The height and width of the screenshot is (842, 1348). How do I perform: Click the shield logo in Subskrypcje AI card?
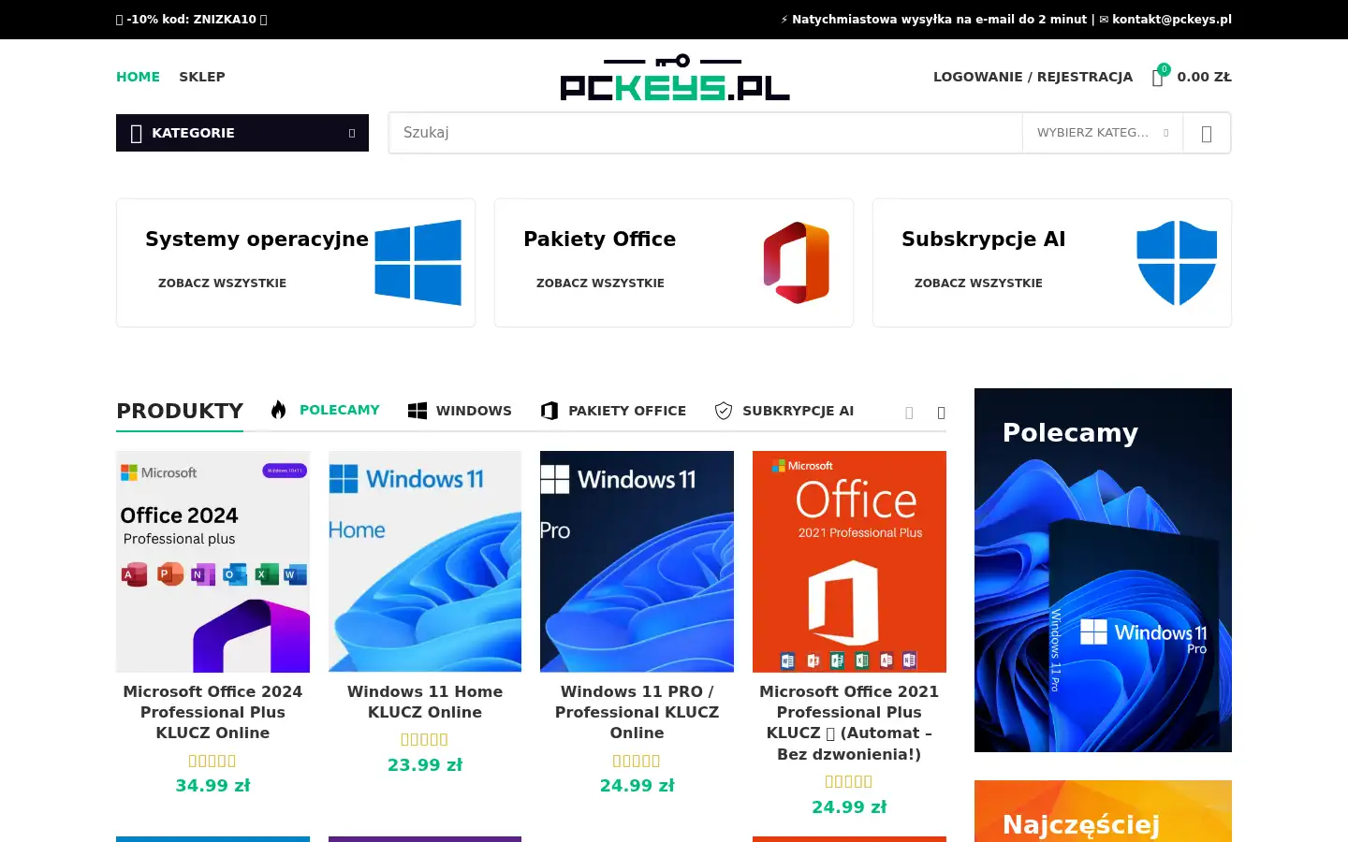pos(1177,263)
